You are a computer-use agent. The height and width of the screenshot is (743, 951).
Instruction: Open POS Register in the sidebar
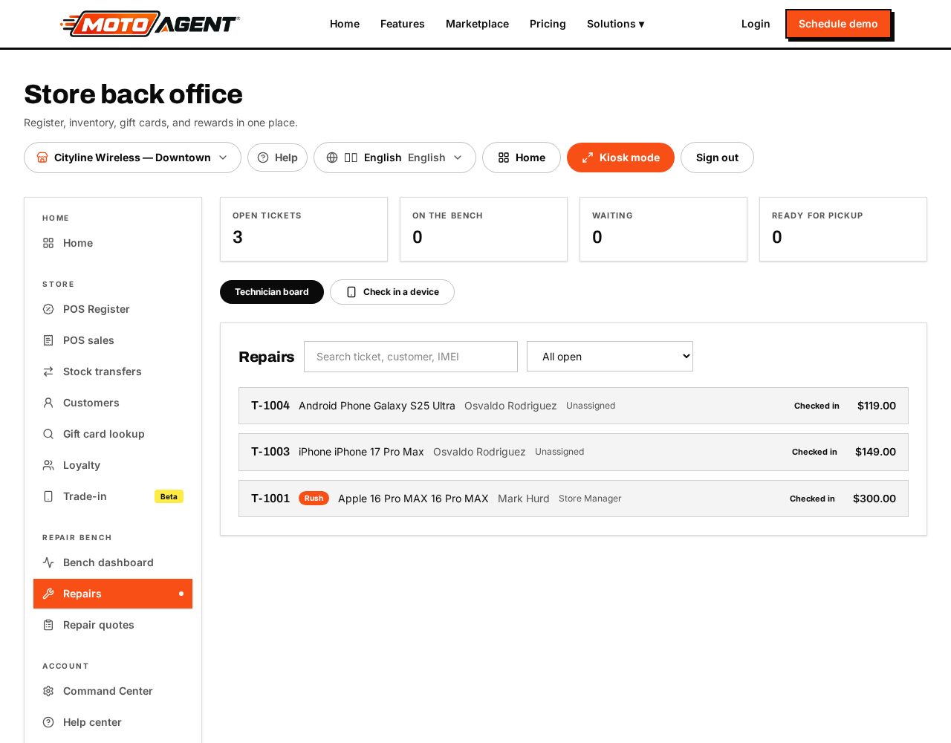point(113,309)
